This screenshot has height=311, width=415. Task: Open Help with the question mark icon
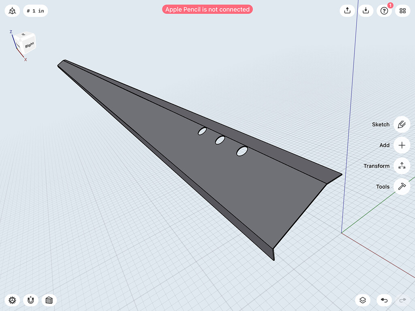[x=384, y=11]
